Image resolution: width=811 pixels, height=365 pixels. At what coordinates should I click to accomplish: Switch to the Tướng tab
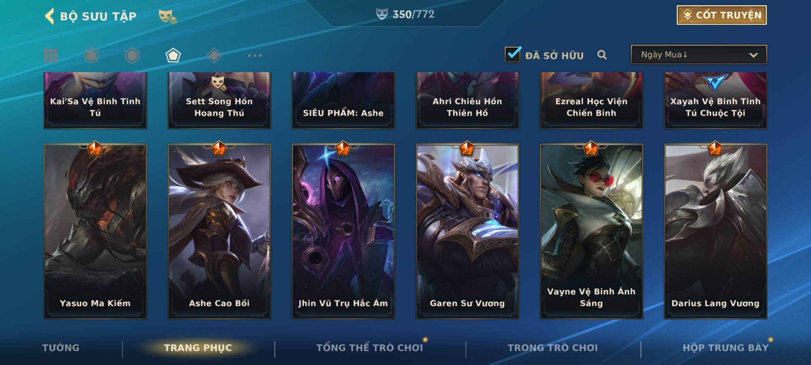pyautogui.click(x=61, y=348)
